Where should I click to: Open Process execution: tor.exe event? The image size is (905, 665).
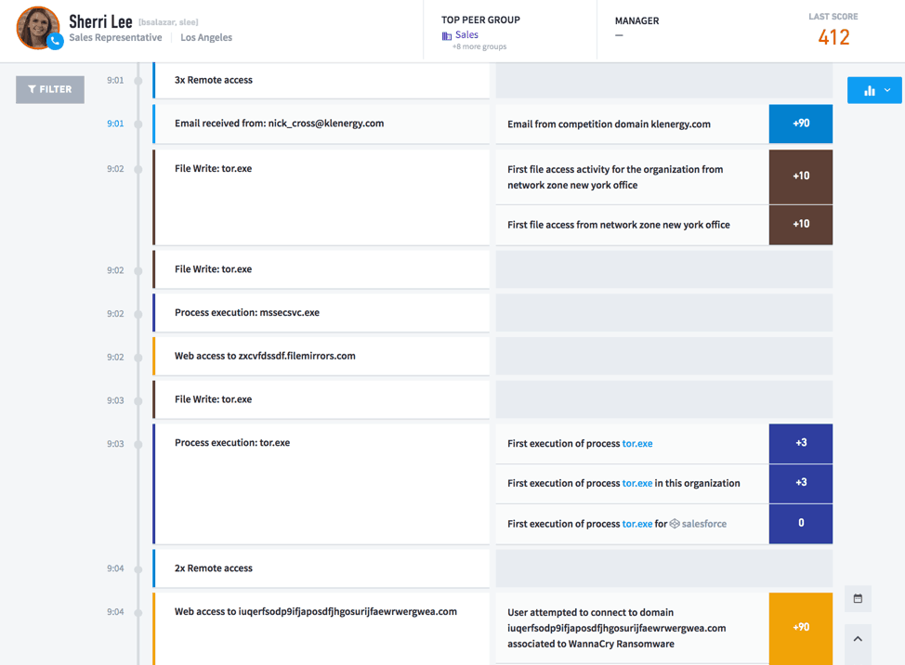pyautogui.click(x=321, y=484)
